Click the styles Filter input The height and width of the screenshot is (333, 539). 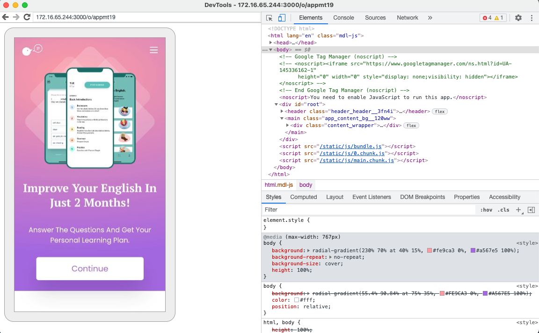[x=369, y=209]
